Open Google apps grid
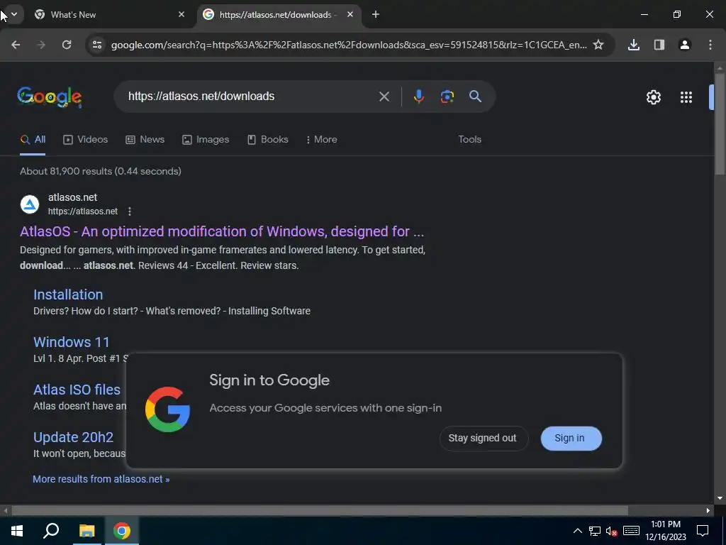Image resolution: width=726 pixels, height=545 pixels. 686,97
